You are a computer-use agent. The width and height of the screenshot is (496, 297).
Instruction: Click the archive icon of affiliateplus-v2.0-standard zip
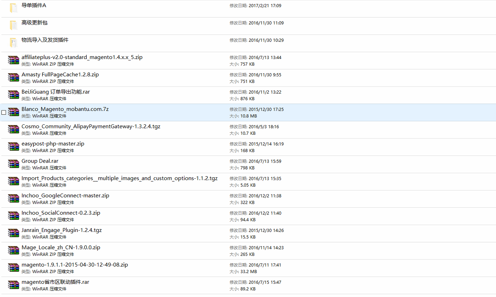tap(13, 60)
